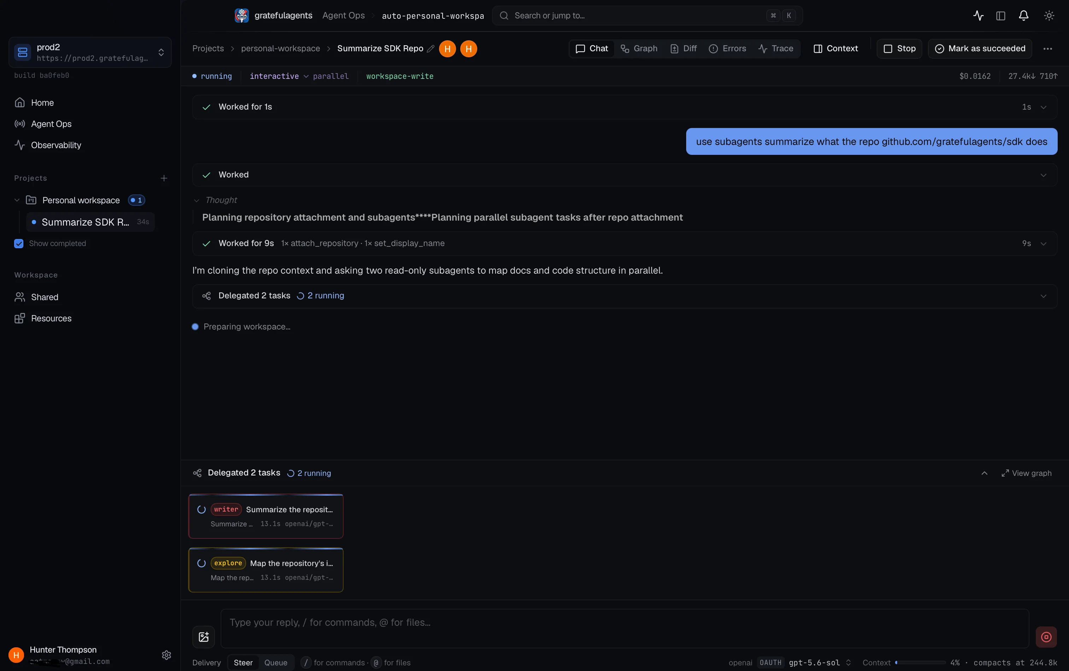Switch to the Errors tab
This screenshot has width=1069, height=671.
point(727,48)
